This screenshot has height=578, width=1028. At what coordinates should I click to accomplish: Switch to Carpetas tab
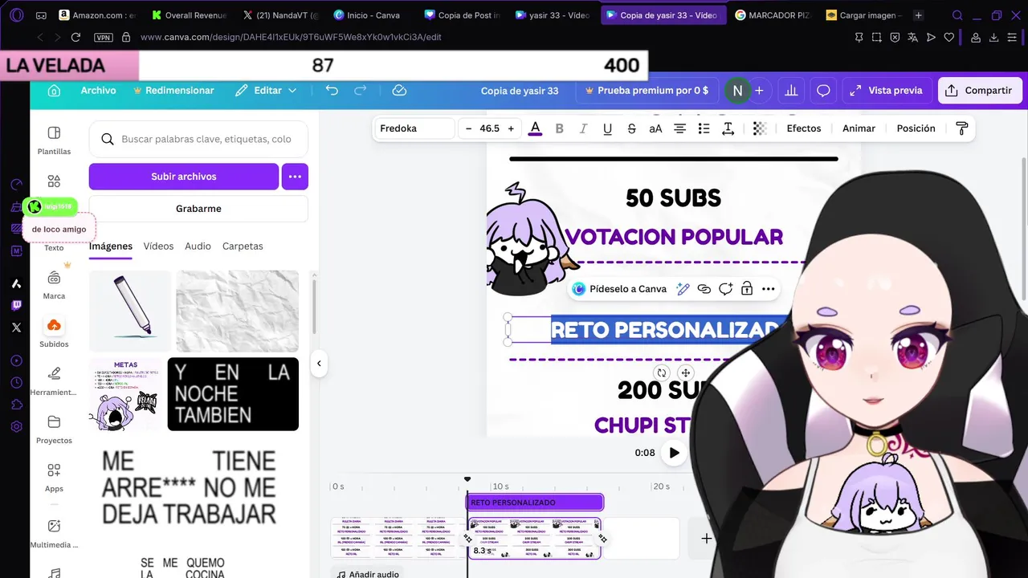pos(243,246)
